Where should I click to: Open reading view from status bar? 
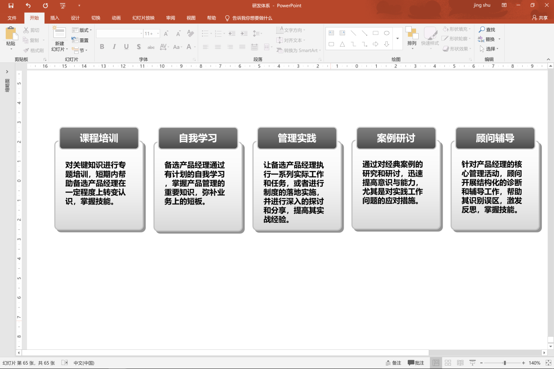tap(460, 363)
